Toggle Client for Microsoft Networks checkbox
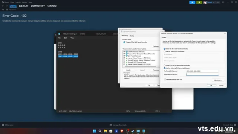238x134 pixels. click(124, 52)
